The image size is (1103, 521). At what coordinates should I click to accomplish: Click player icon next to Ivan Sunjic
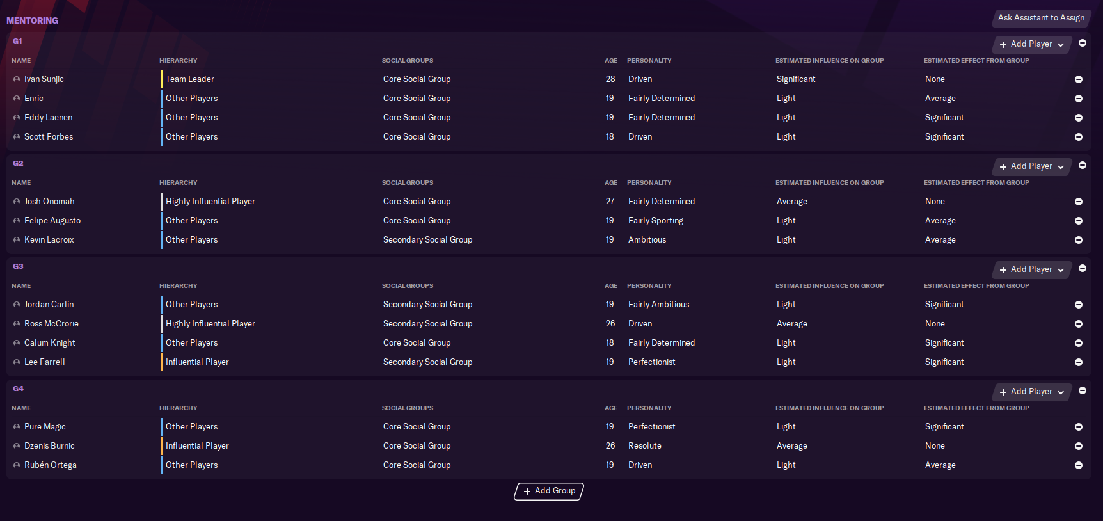coord(17,79)
